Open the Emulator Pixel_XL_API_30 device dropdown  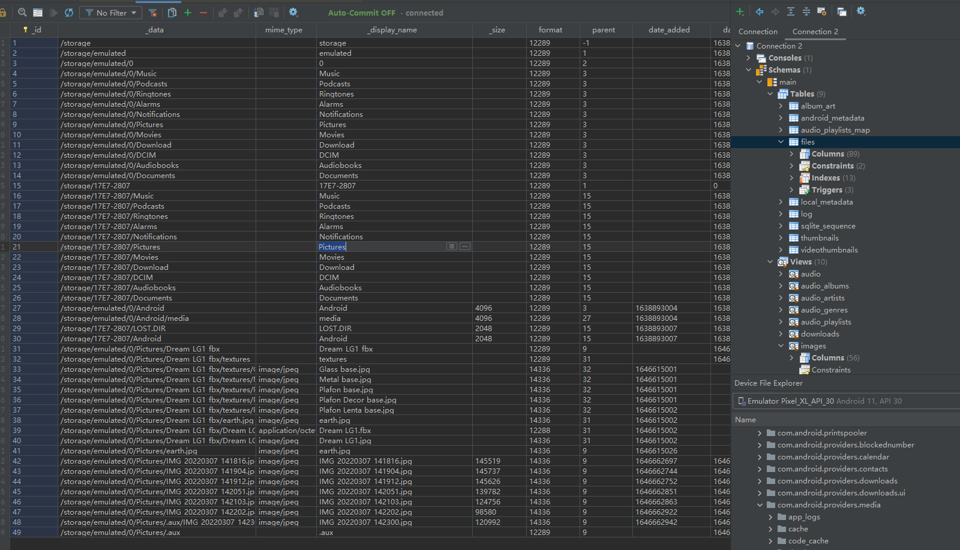click(846, 401)
